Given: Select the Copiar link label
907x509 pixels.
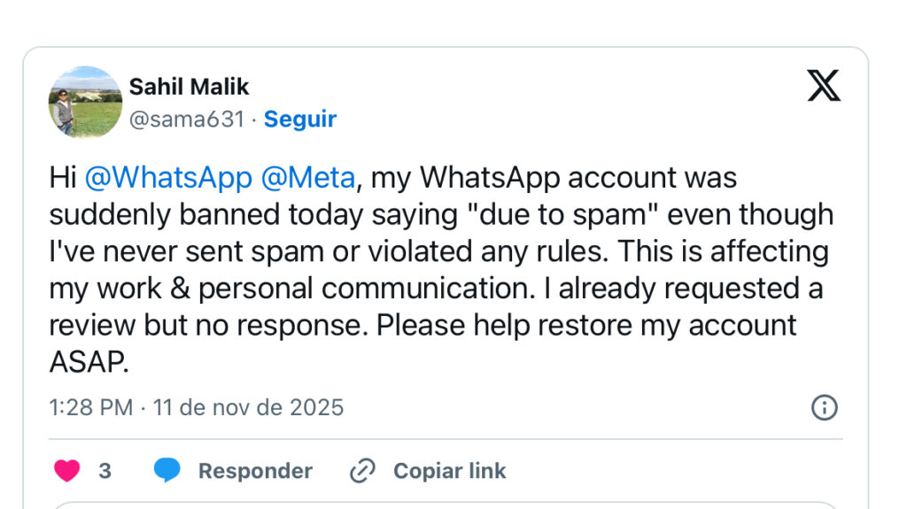Looking at the screenshot, I should coord(449,471).
